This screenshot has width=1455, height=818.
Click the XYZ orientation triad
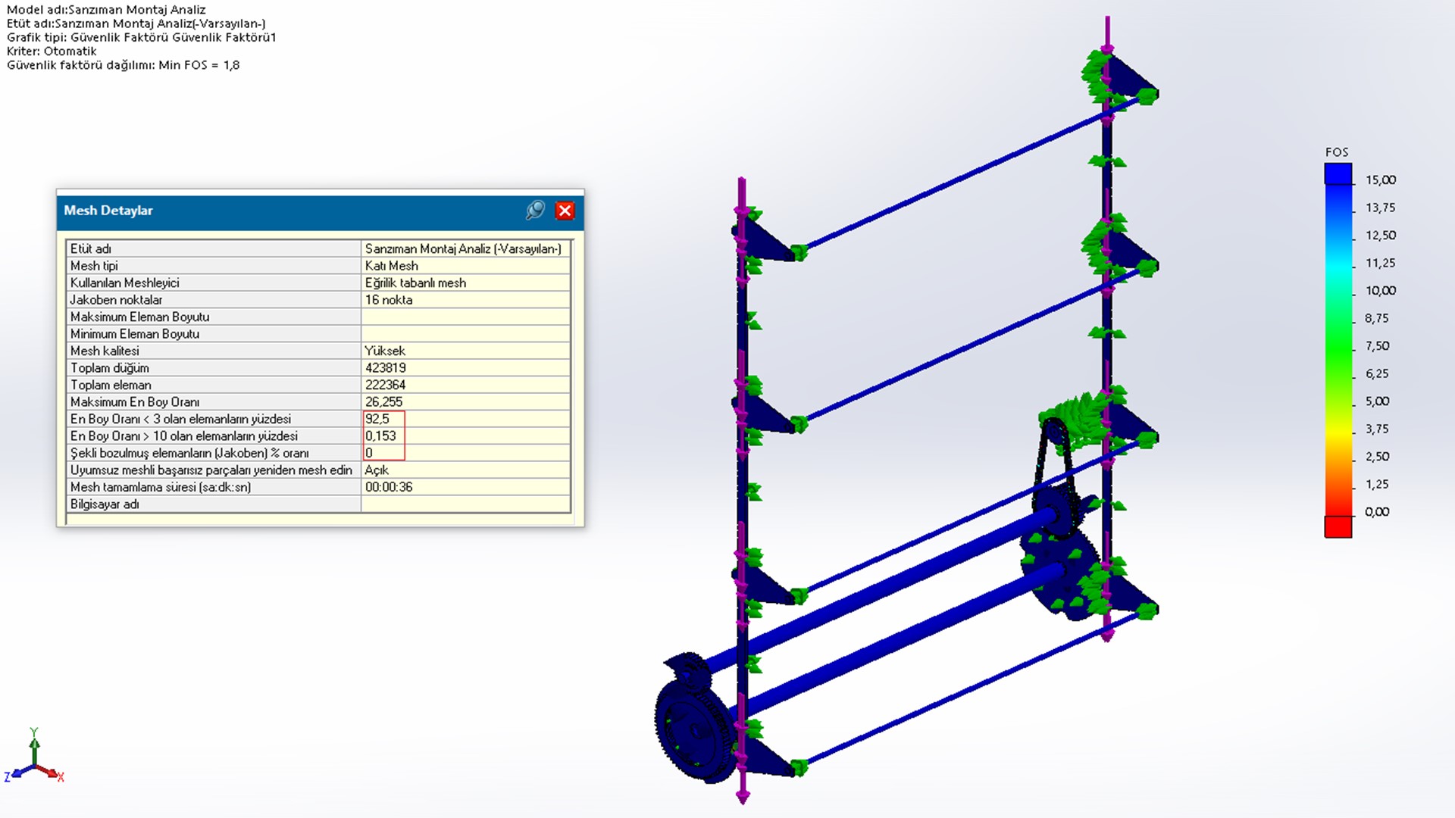(x=34, y=761)
